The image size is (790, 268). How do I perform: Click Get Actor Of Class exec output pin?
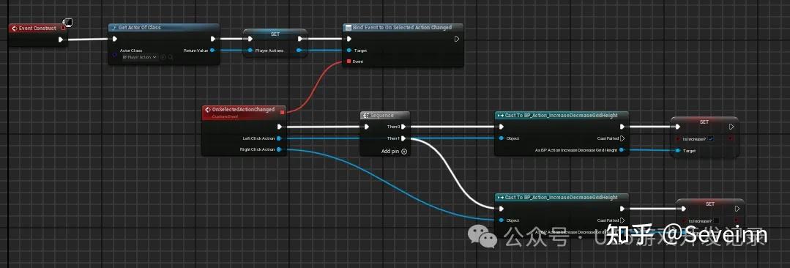click(212, 39)
